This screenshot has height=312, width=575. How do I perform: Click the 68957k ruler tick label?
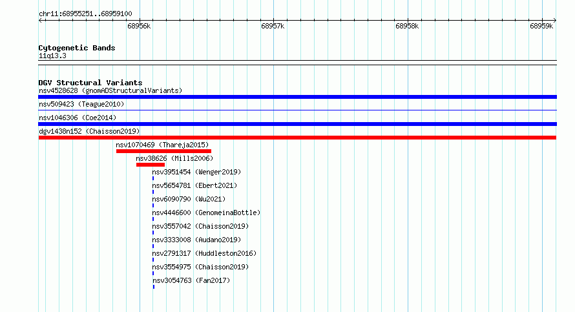[x=273, y=26]
